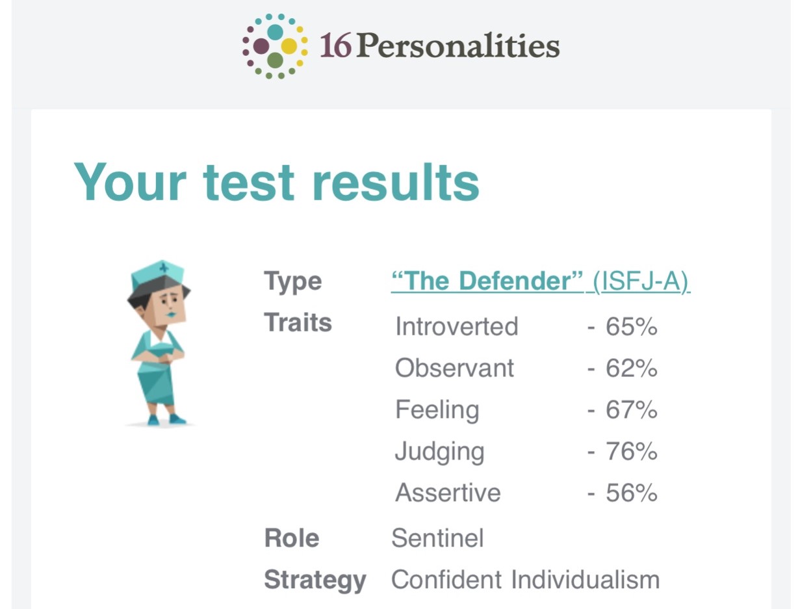Click the Strategy label
811x609 pixels.
point(315,580)
